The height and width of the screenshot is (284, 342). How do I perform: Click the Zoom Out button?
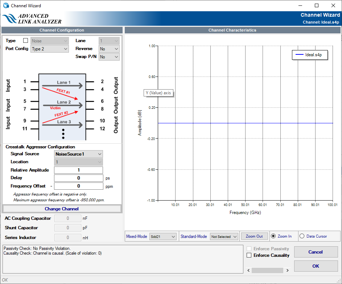pos(254,236)
